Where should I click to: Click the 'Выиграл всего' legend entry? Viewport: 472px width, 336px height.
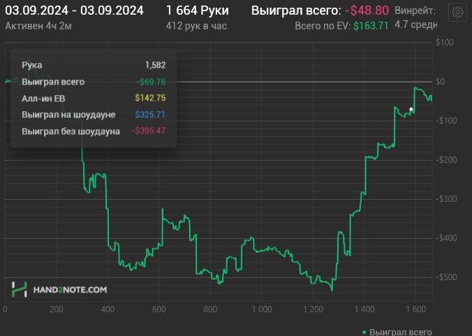click(x=397, y=332)
